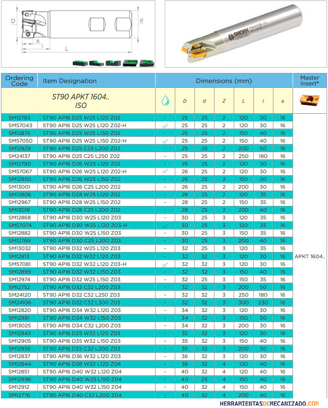328x408 pixels.
Task: Click the coolant checkmark in SM57050 row
Action: click(x=165, y=141)
